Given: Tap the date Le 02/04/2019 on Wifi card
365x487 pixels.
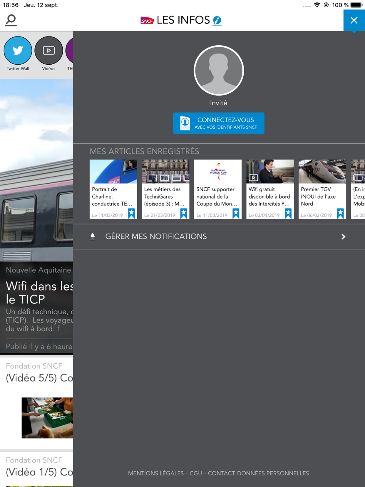Looking at the screenshot, I should click(x=264, y=215).
